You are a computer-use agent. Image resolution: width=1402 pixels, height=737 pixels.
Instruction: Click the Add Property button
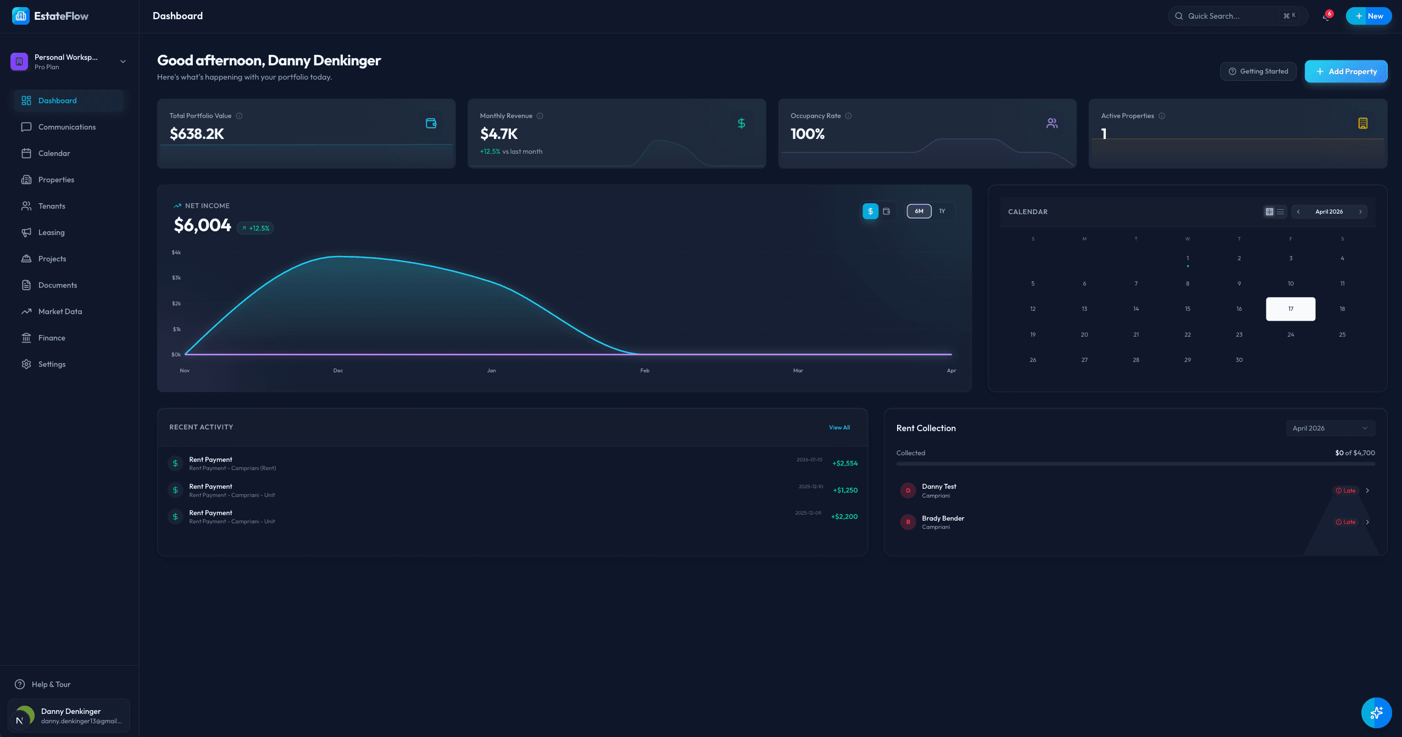tap(1346, 71)
